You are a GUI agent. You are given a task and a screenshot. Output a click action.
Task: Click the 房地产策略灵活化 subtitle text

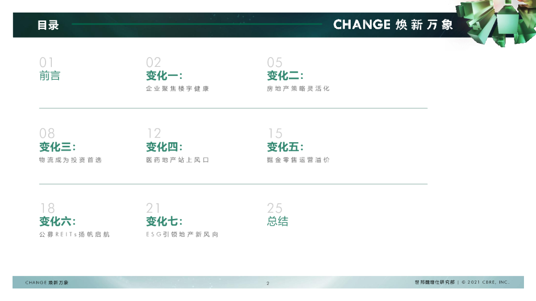[298, 89]
